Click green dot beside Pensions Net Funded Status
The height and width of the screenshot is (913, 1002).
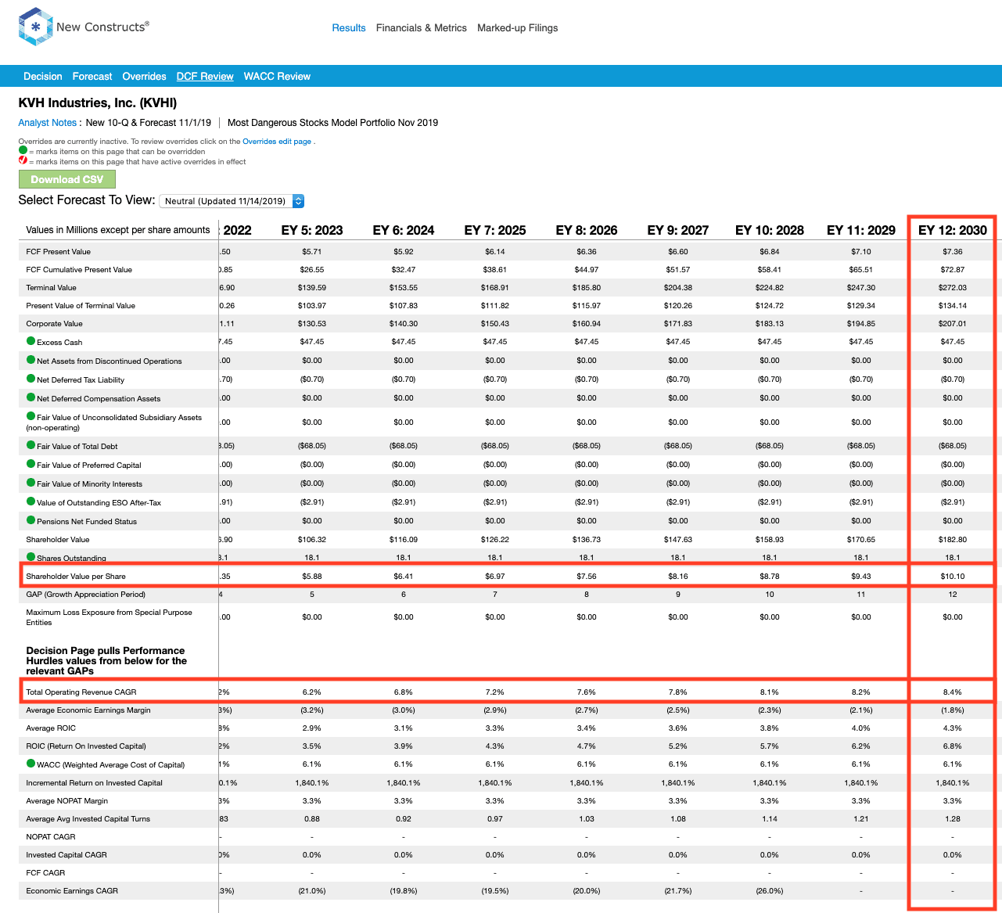(31, 520)
